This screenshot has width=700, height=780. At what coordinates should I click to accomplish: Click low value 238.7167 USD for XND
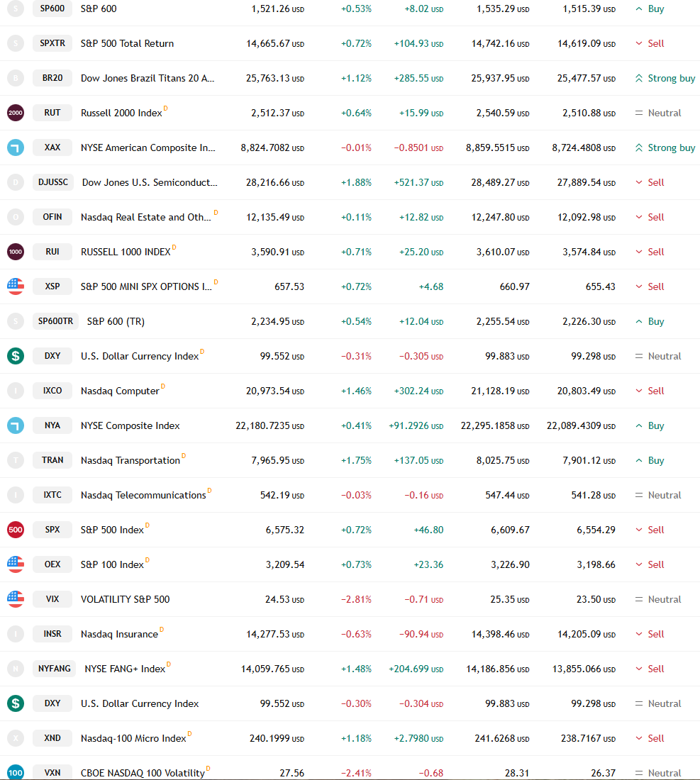(x=588, y=739)
